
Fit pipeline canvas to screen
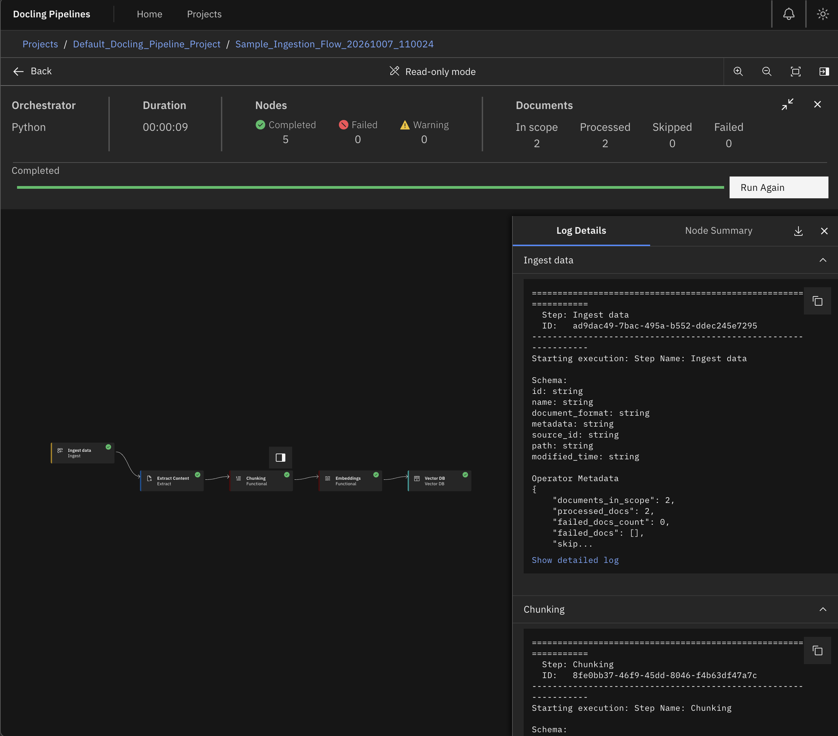795,72
